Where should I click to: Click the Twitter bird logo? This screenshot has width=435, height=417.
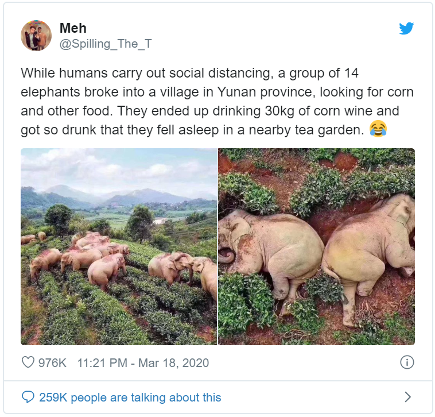pos(406,28)
